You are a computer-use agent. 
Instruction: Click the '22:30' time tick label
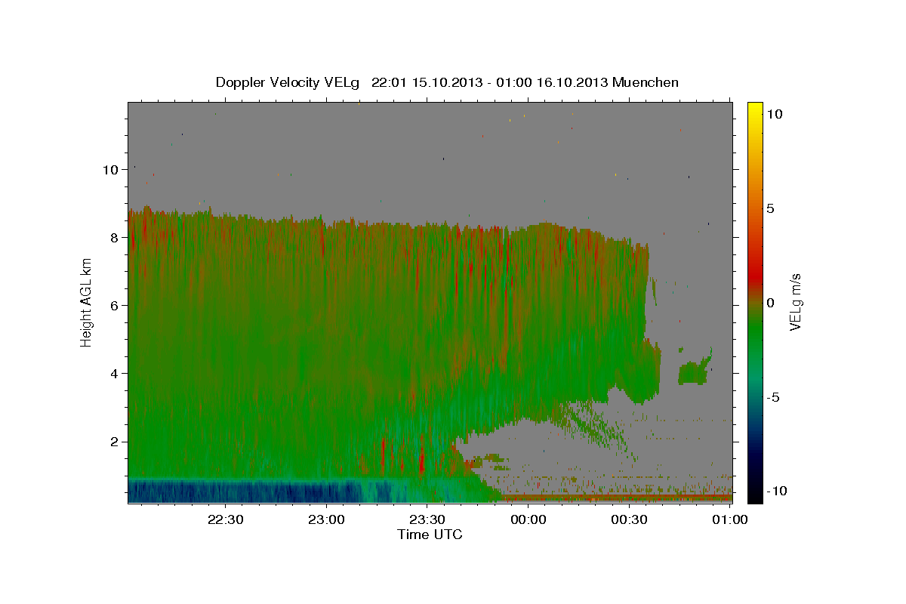226,519
